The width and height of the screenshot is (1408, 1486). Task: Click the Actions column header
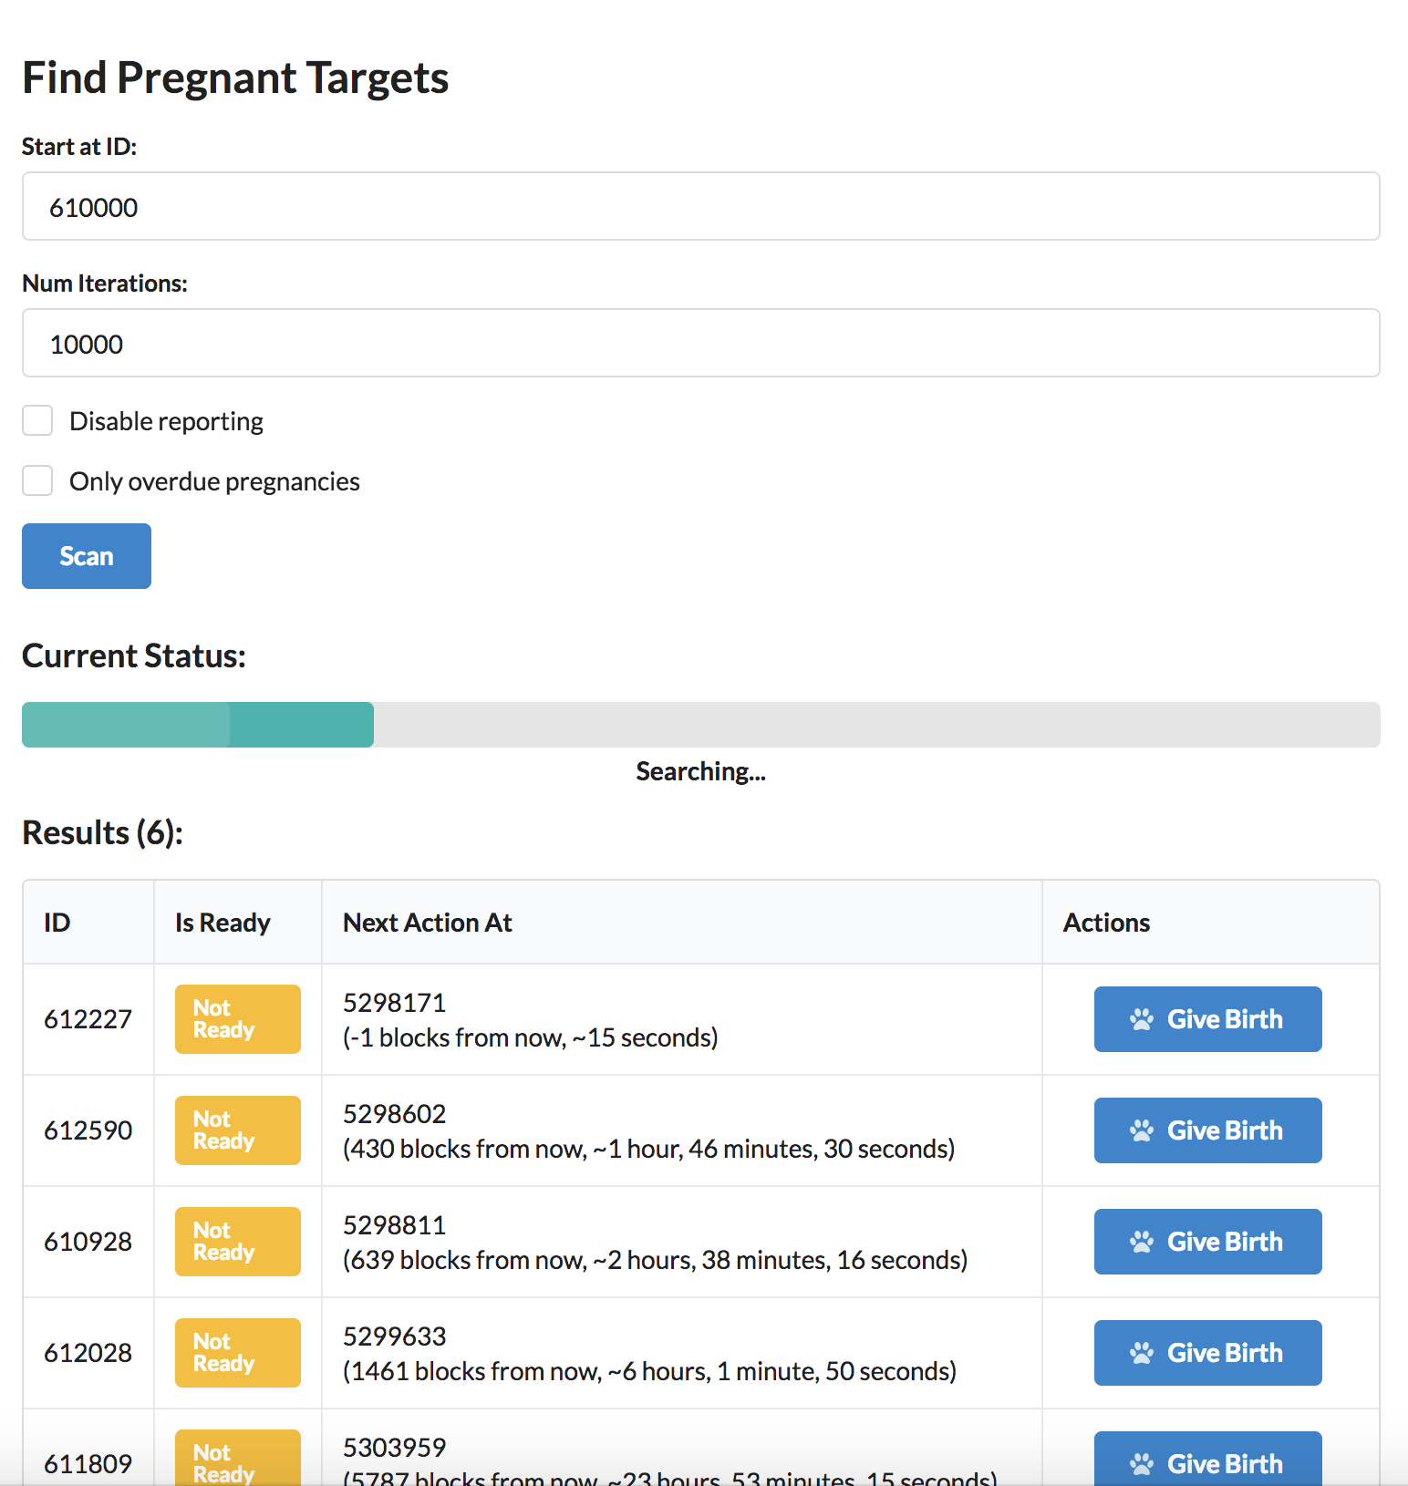point(1106,923)
